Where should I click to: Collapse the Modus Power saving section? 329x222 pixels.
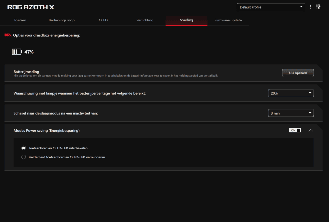click(x=310, y=130)
